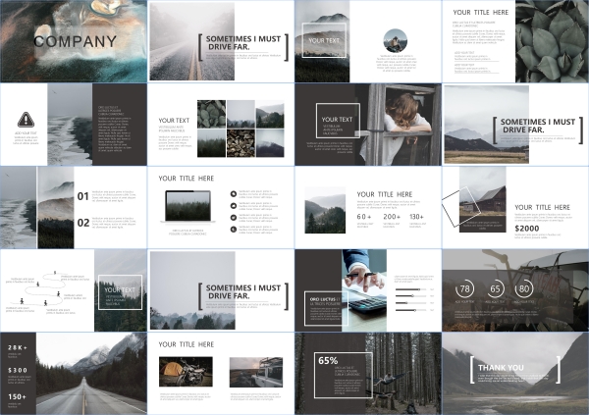Click the circle showing 65
The height and width of the screenshot is (415, 589).
tap(496, 288)
